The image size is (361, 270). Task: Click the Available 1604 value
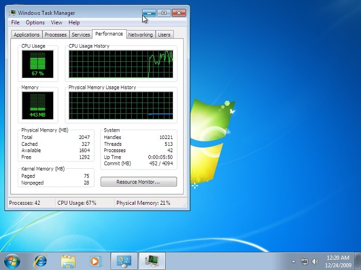click(84, 150)
